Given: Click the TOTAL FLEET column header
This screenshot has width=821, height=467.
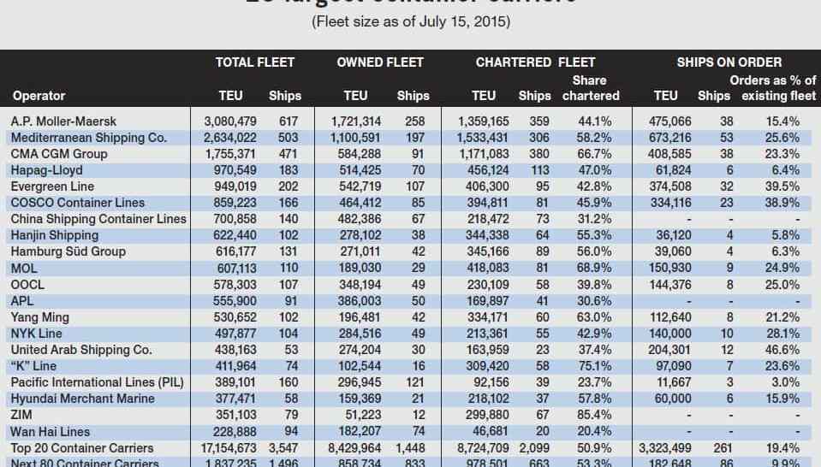Looking at the screenshot, I should click(255, 62).
